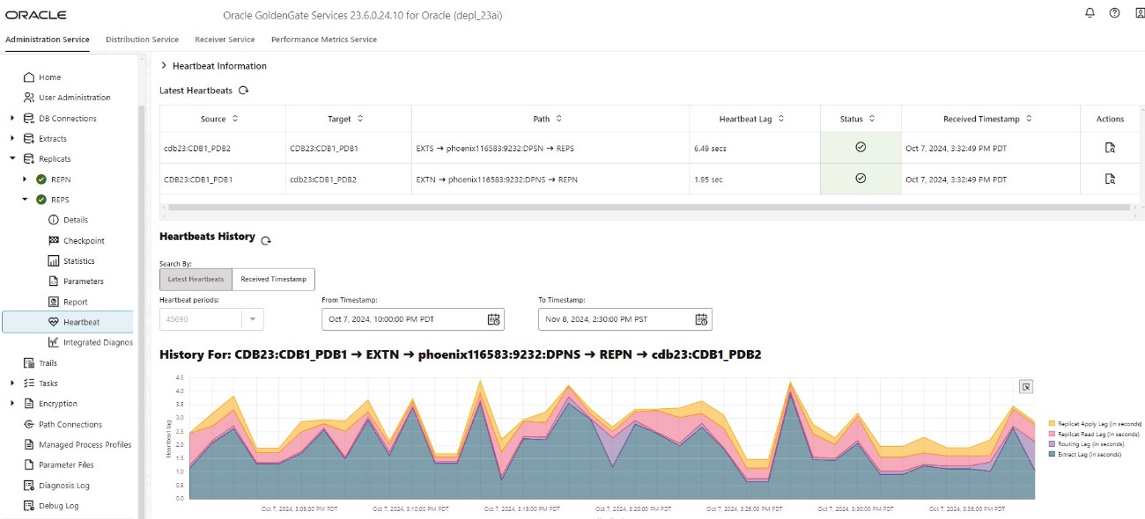The image size is (1145, 519).
Task: Refresh the Latest Heartbeats list
Action: click(244, 91)
